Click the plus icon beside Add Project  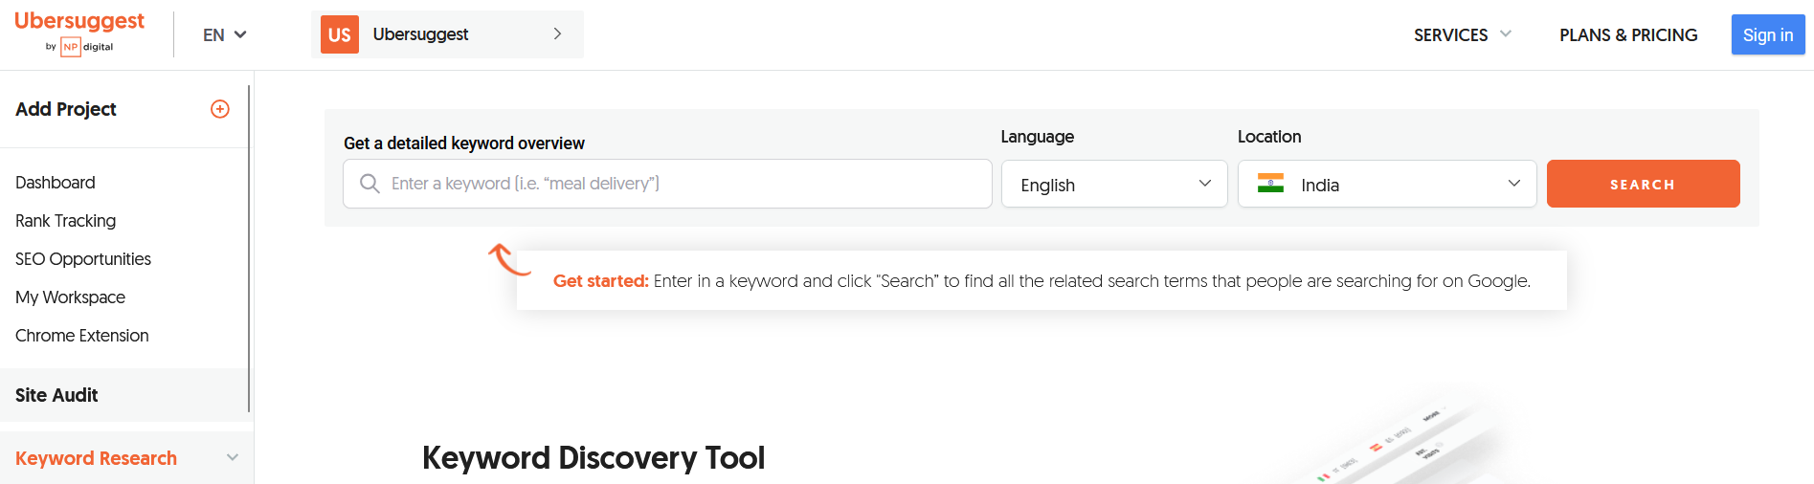click(x=220, y=109)
